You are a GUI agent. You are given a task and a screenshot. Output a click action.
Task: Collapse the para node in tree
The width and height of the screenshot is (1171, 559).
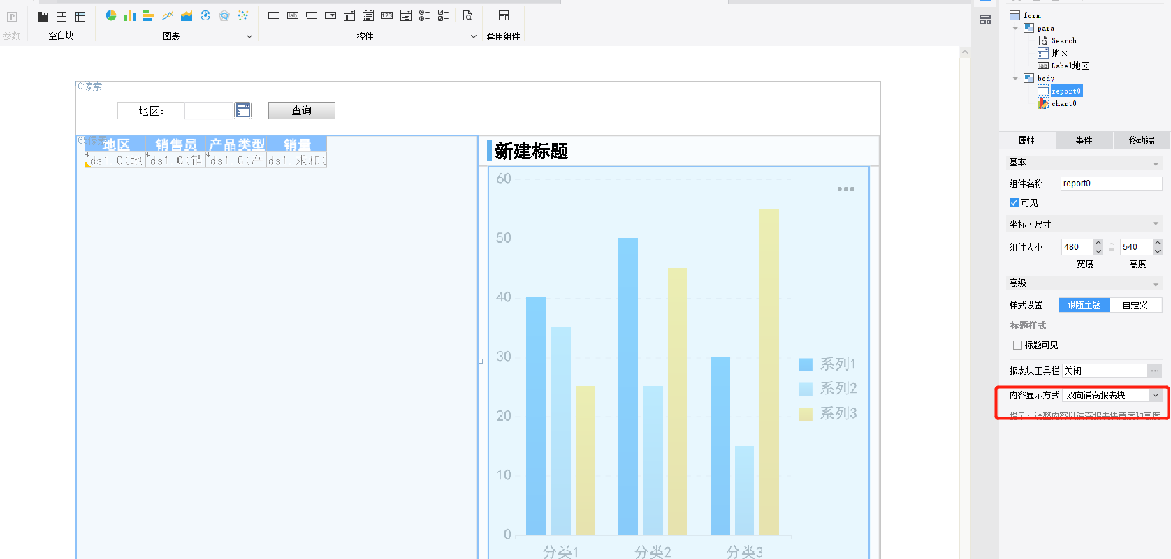1015,29
